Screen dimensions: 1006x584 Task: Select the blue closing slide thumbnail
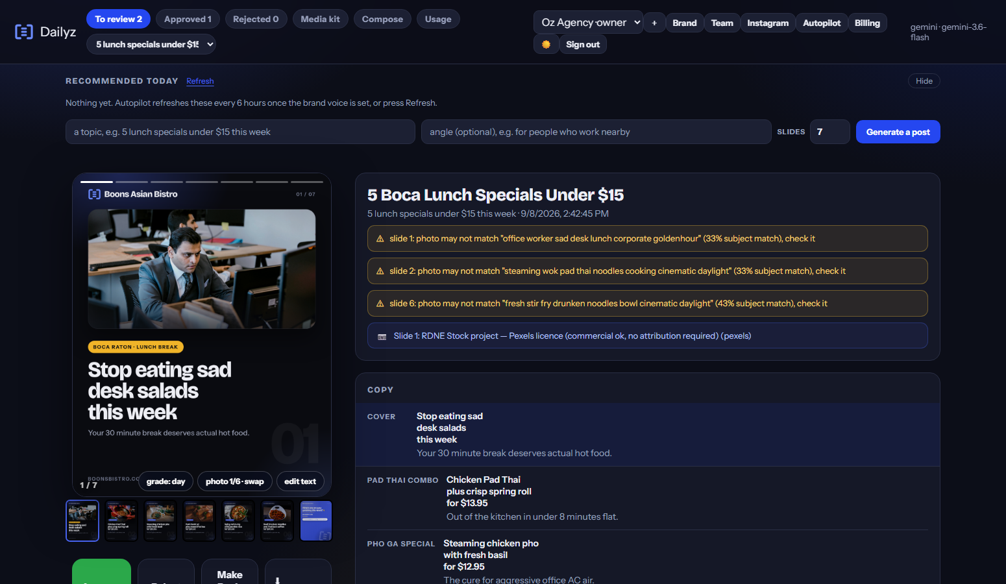(x=316, y=520)
